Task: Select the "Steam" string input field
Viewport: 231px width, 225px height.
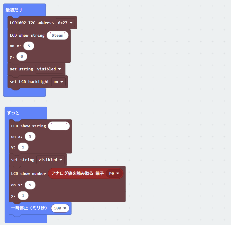Action: (x=57, y=35)
